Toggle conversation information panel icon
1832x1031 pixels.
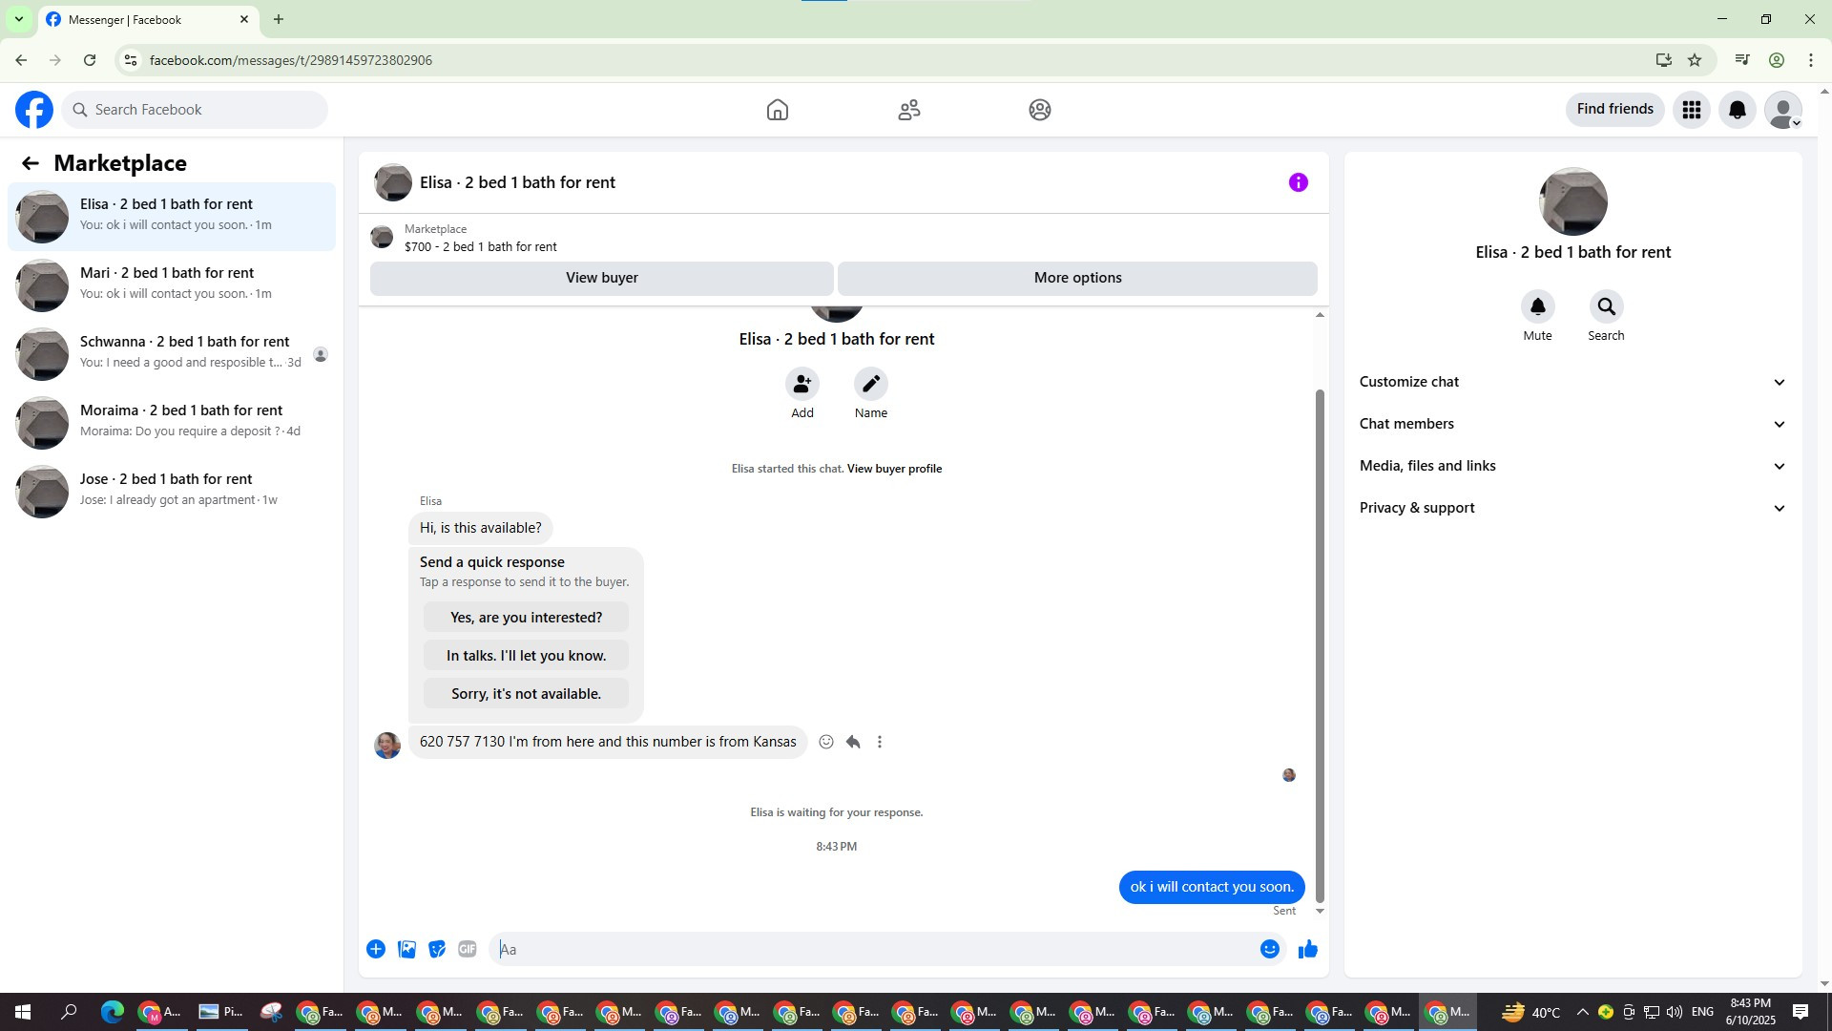(x=1298, y=182)
